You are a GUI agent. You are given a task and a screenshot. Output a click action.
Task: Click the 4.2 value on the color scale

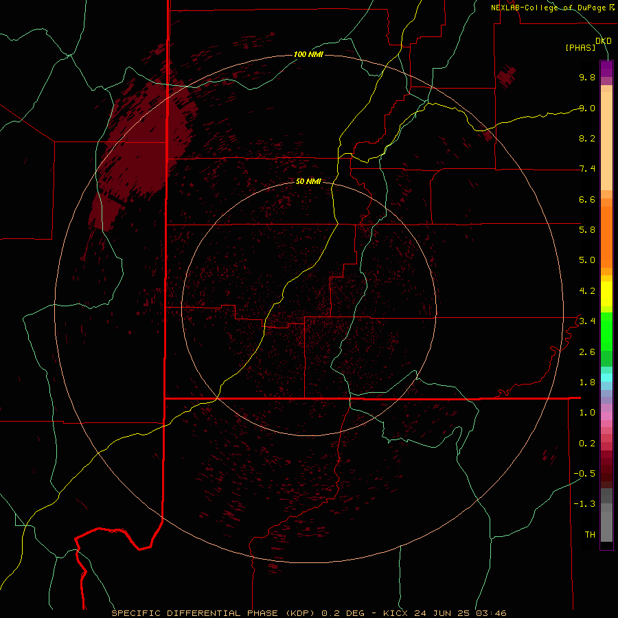(x=587, y=291)
